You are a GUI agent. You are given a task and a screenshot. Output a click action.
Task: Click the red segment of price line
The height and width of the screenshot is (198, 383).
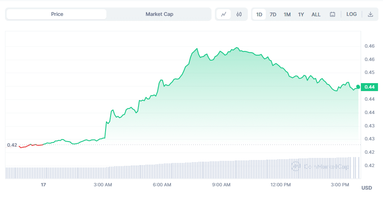coord(31,146)
